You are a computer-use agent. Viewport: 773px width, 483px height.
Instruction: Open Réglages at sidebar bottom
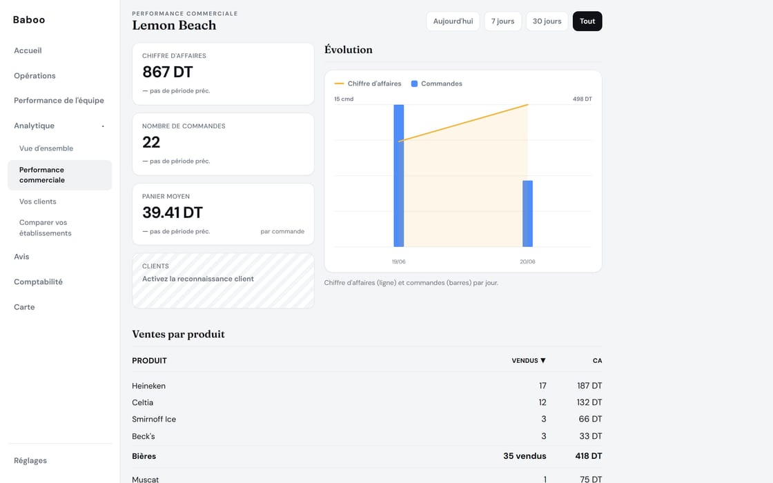30,460
